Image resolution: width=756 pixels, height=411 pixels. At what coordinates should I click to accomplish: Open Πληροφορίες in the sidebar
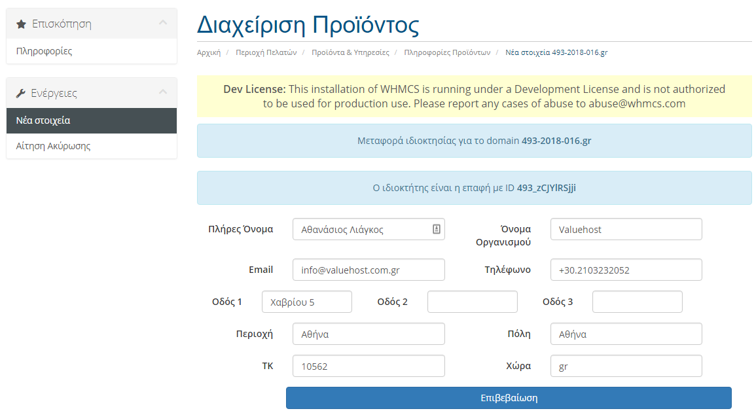44,51
